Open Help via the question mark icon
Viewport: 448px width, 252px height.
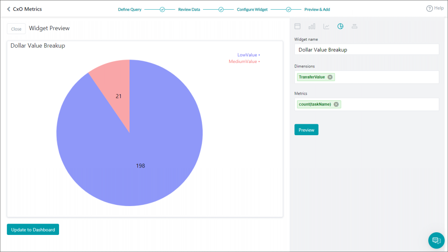(x=429, y=8)
